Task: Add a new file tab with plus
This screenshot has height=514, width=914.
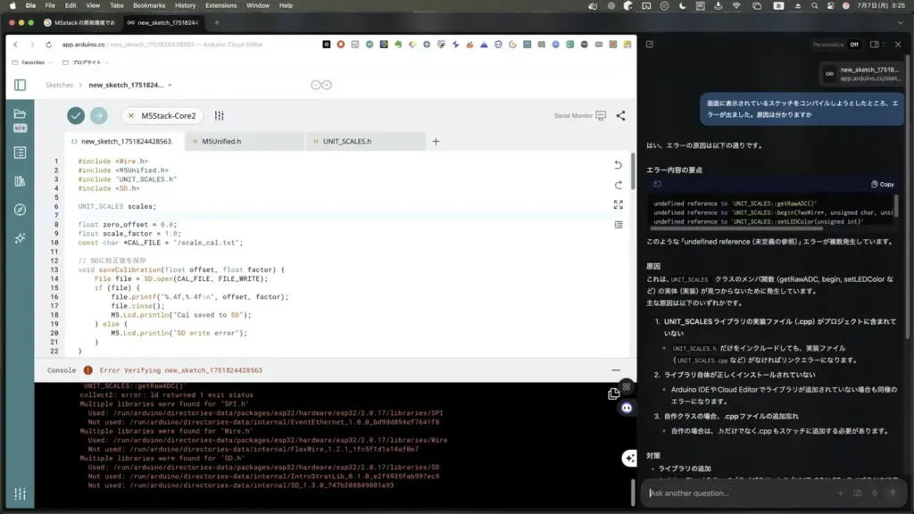Action: click(x=436, y=141)
